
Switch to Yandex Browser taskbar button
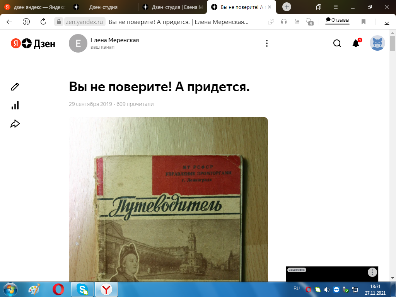pyautogui.click(x=106, y=289)
